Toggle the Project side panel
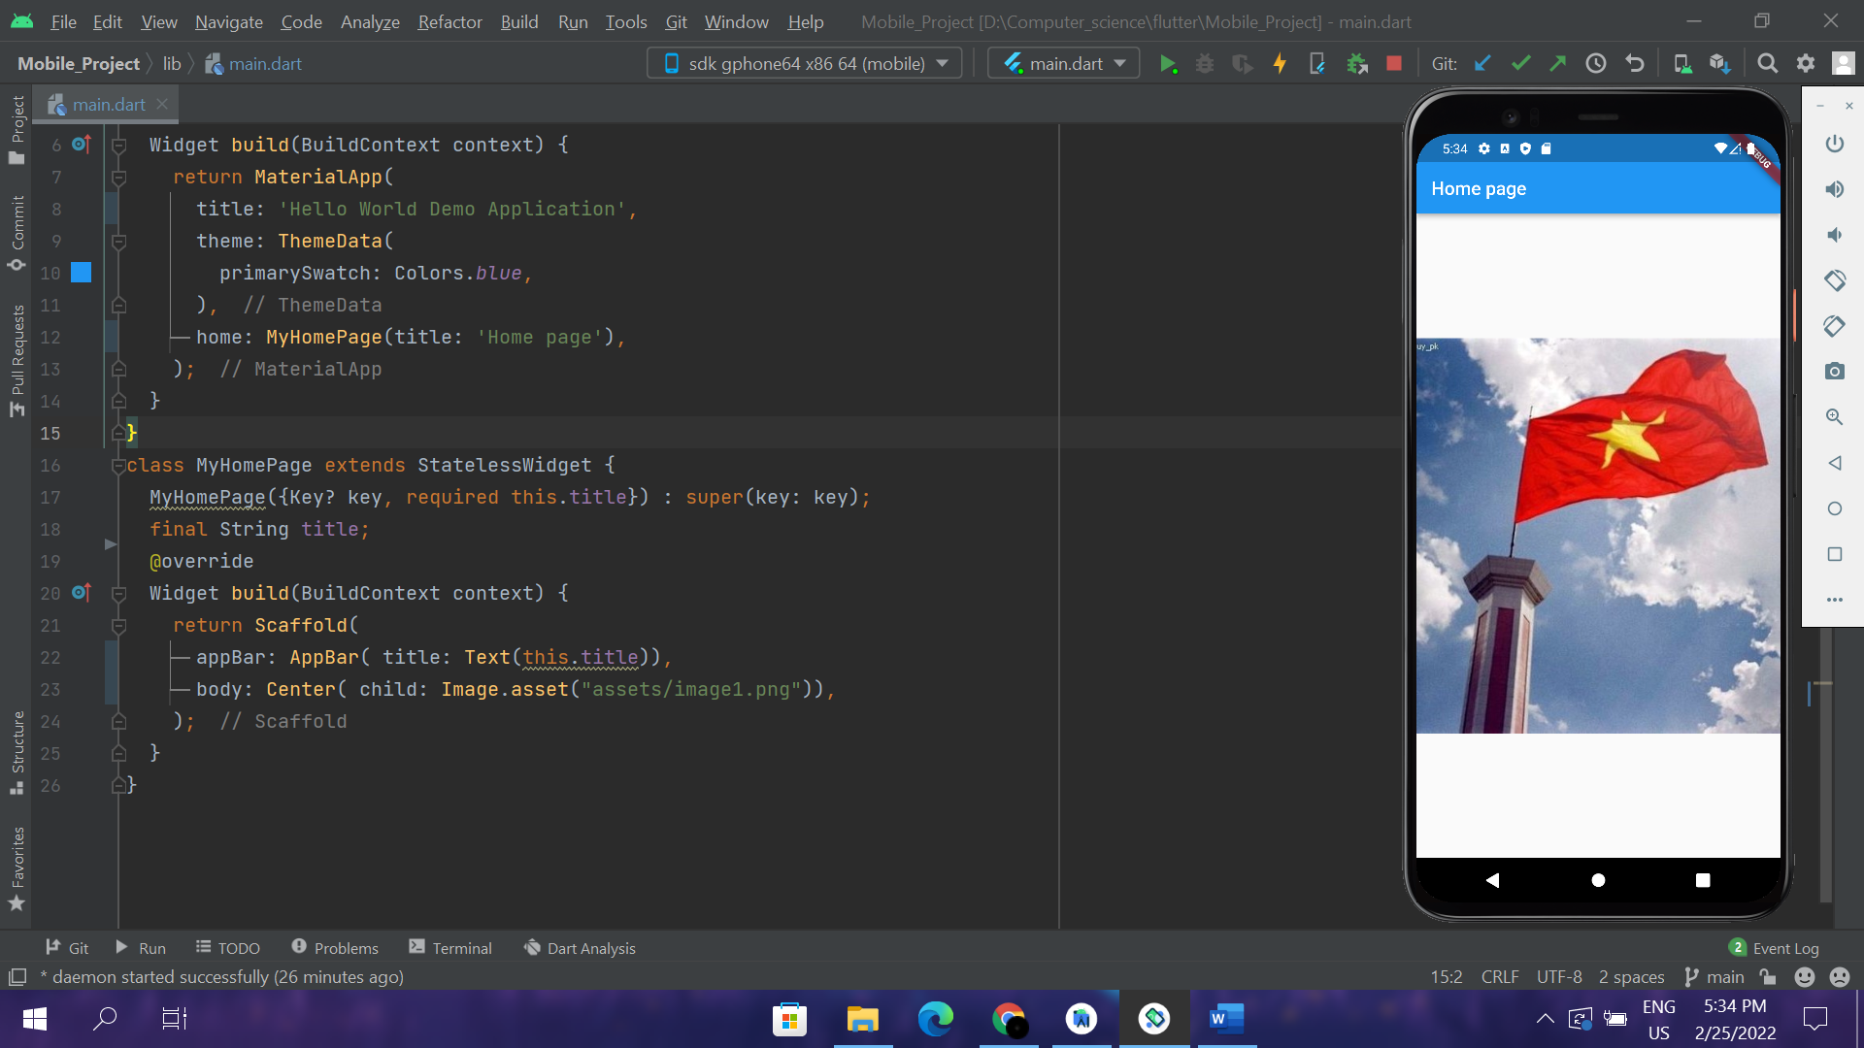 [17, 130]
